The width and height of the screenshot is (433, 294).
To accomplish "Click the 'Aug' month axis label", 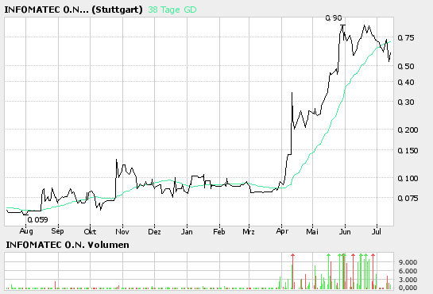I will (x=26, y=231).
